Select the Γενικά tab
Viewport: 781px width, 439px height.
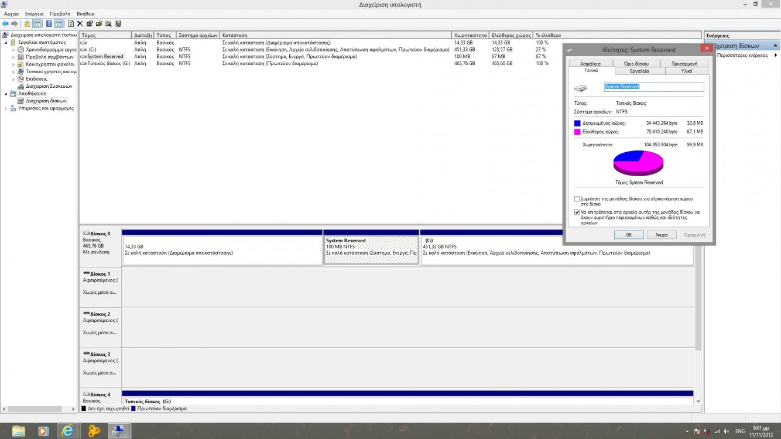click(591, 70)
